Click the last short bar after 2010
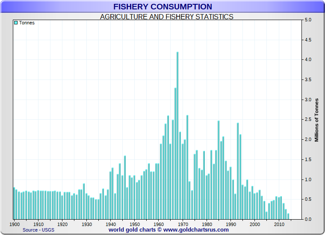The image size is (325, 235). pos(288,216)
